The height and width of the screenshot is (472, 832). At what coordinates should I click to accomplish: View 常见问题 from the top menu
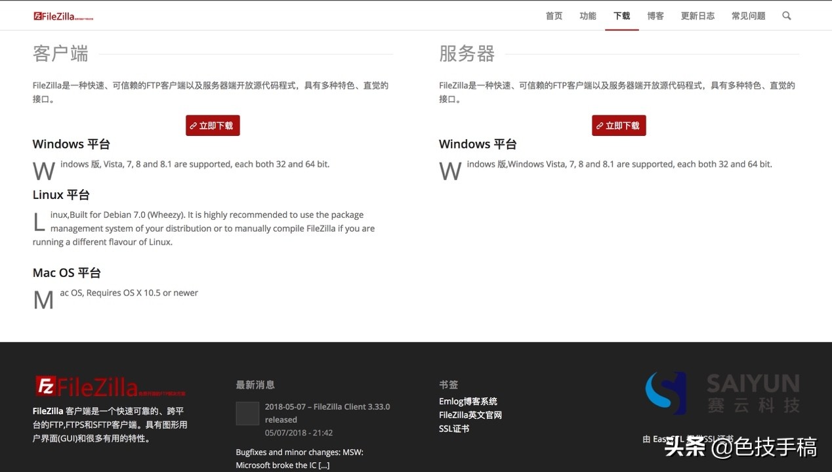pyautogui.click(x=749, y=15)
